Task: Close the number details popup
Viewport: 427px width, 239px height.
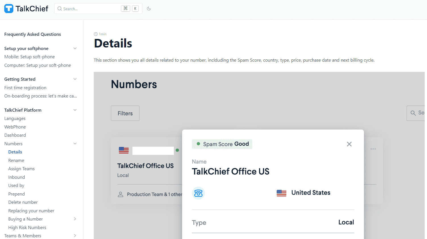Action: [349, 144]
